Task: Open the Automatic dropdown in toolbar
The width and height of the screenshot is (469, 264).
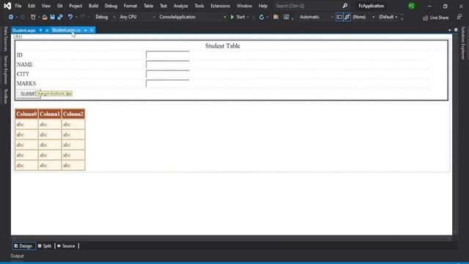Action: point(316,17)
